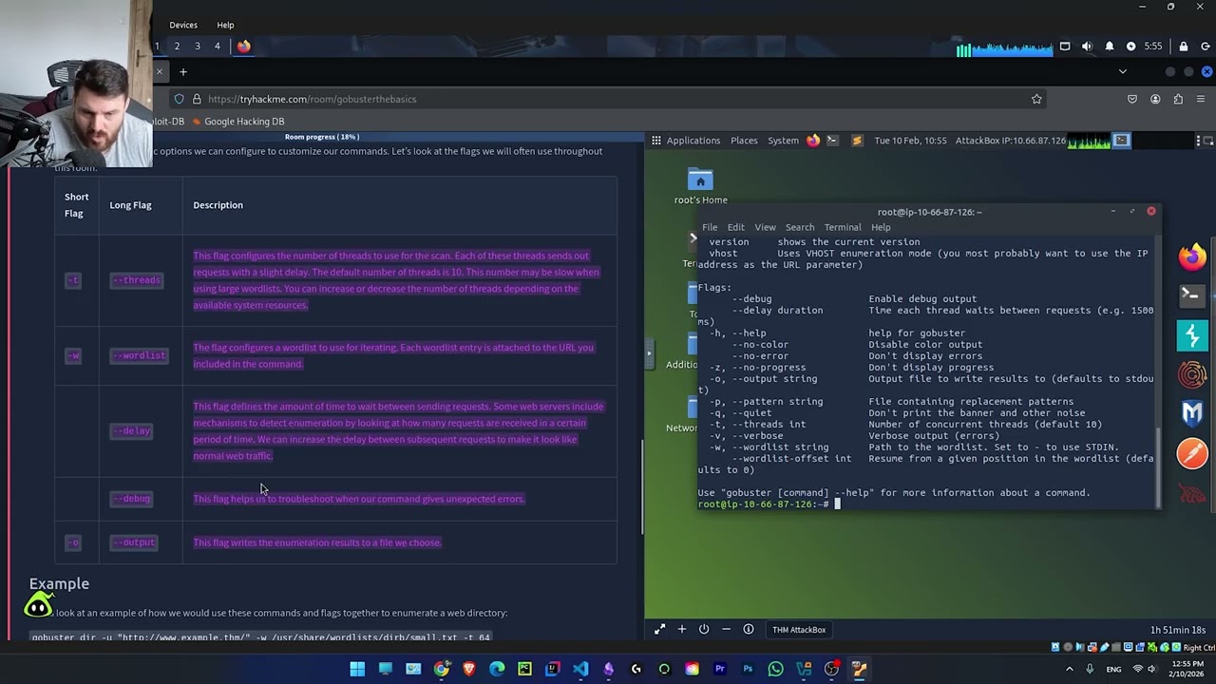Open the Firefox hamburger application menu
This screenshot has width=1216, height=684.
pyautogui.click(x=1201, y=99)
